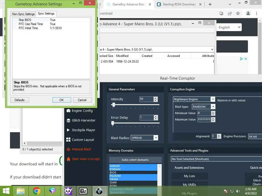
Task: Click the Auto-select domains button
Action: [135, 160]
